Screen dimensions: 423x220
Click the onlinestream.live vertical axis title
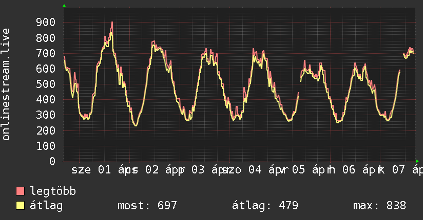(x=6, y=84)
